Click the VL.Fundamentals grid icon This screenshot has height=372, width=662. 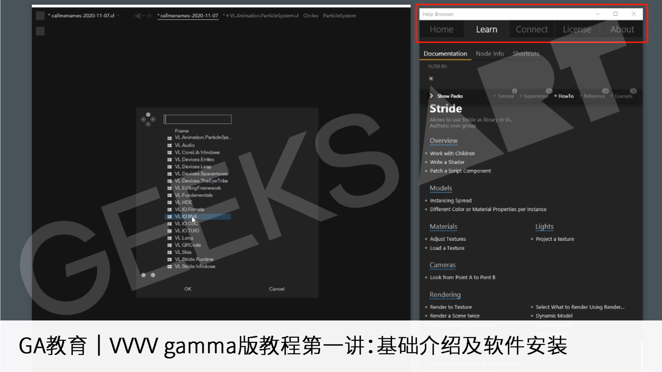tap(169, 195)
